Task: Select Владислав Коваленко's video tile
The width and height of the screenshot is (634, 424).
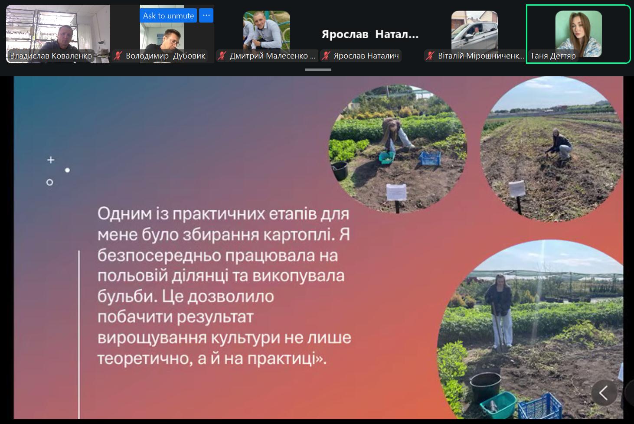Action: [x=58, y=34]
